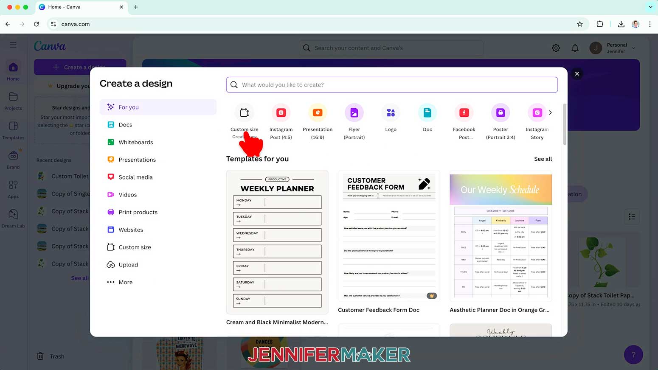Open the Whiteboards category

[x=158, y=142]
